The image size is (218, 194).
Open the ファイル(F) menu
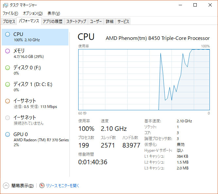click(10, 13)
